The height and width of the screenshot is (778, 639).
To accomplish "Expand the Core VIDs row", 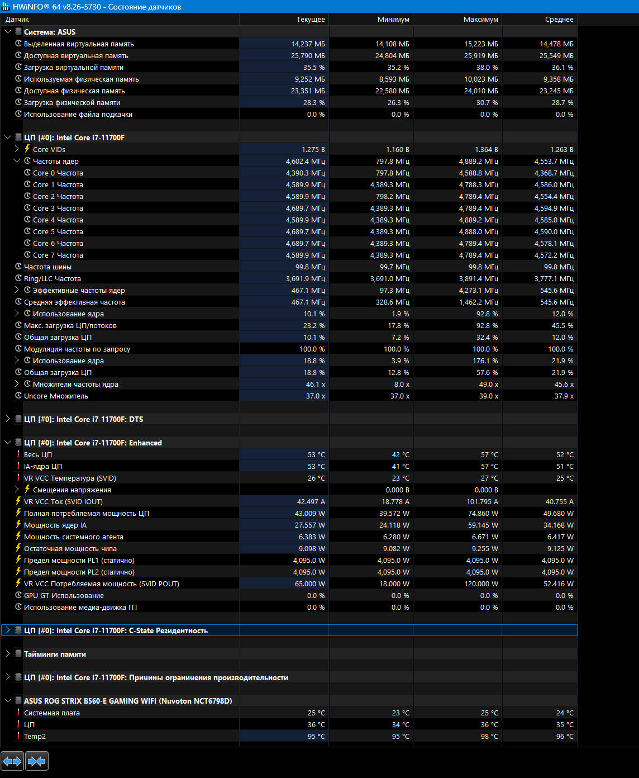I will click(17, 149).
